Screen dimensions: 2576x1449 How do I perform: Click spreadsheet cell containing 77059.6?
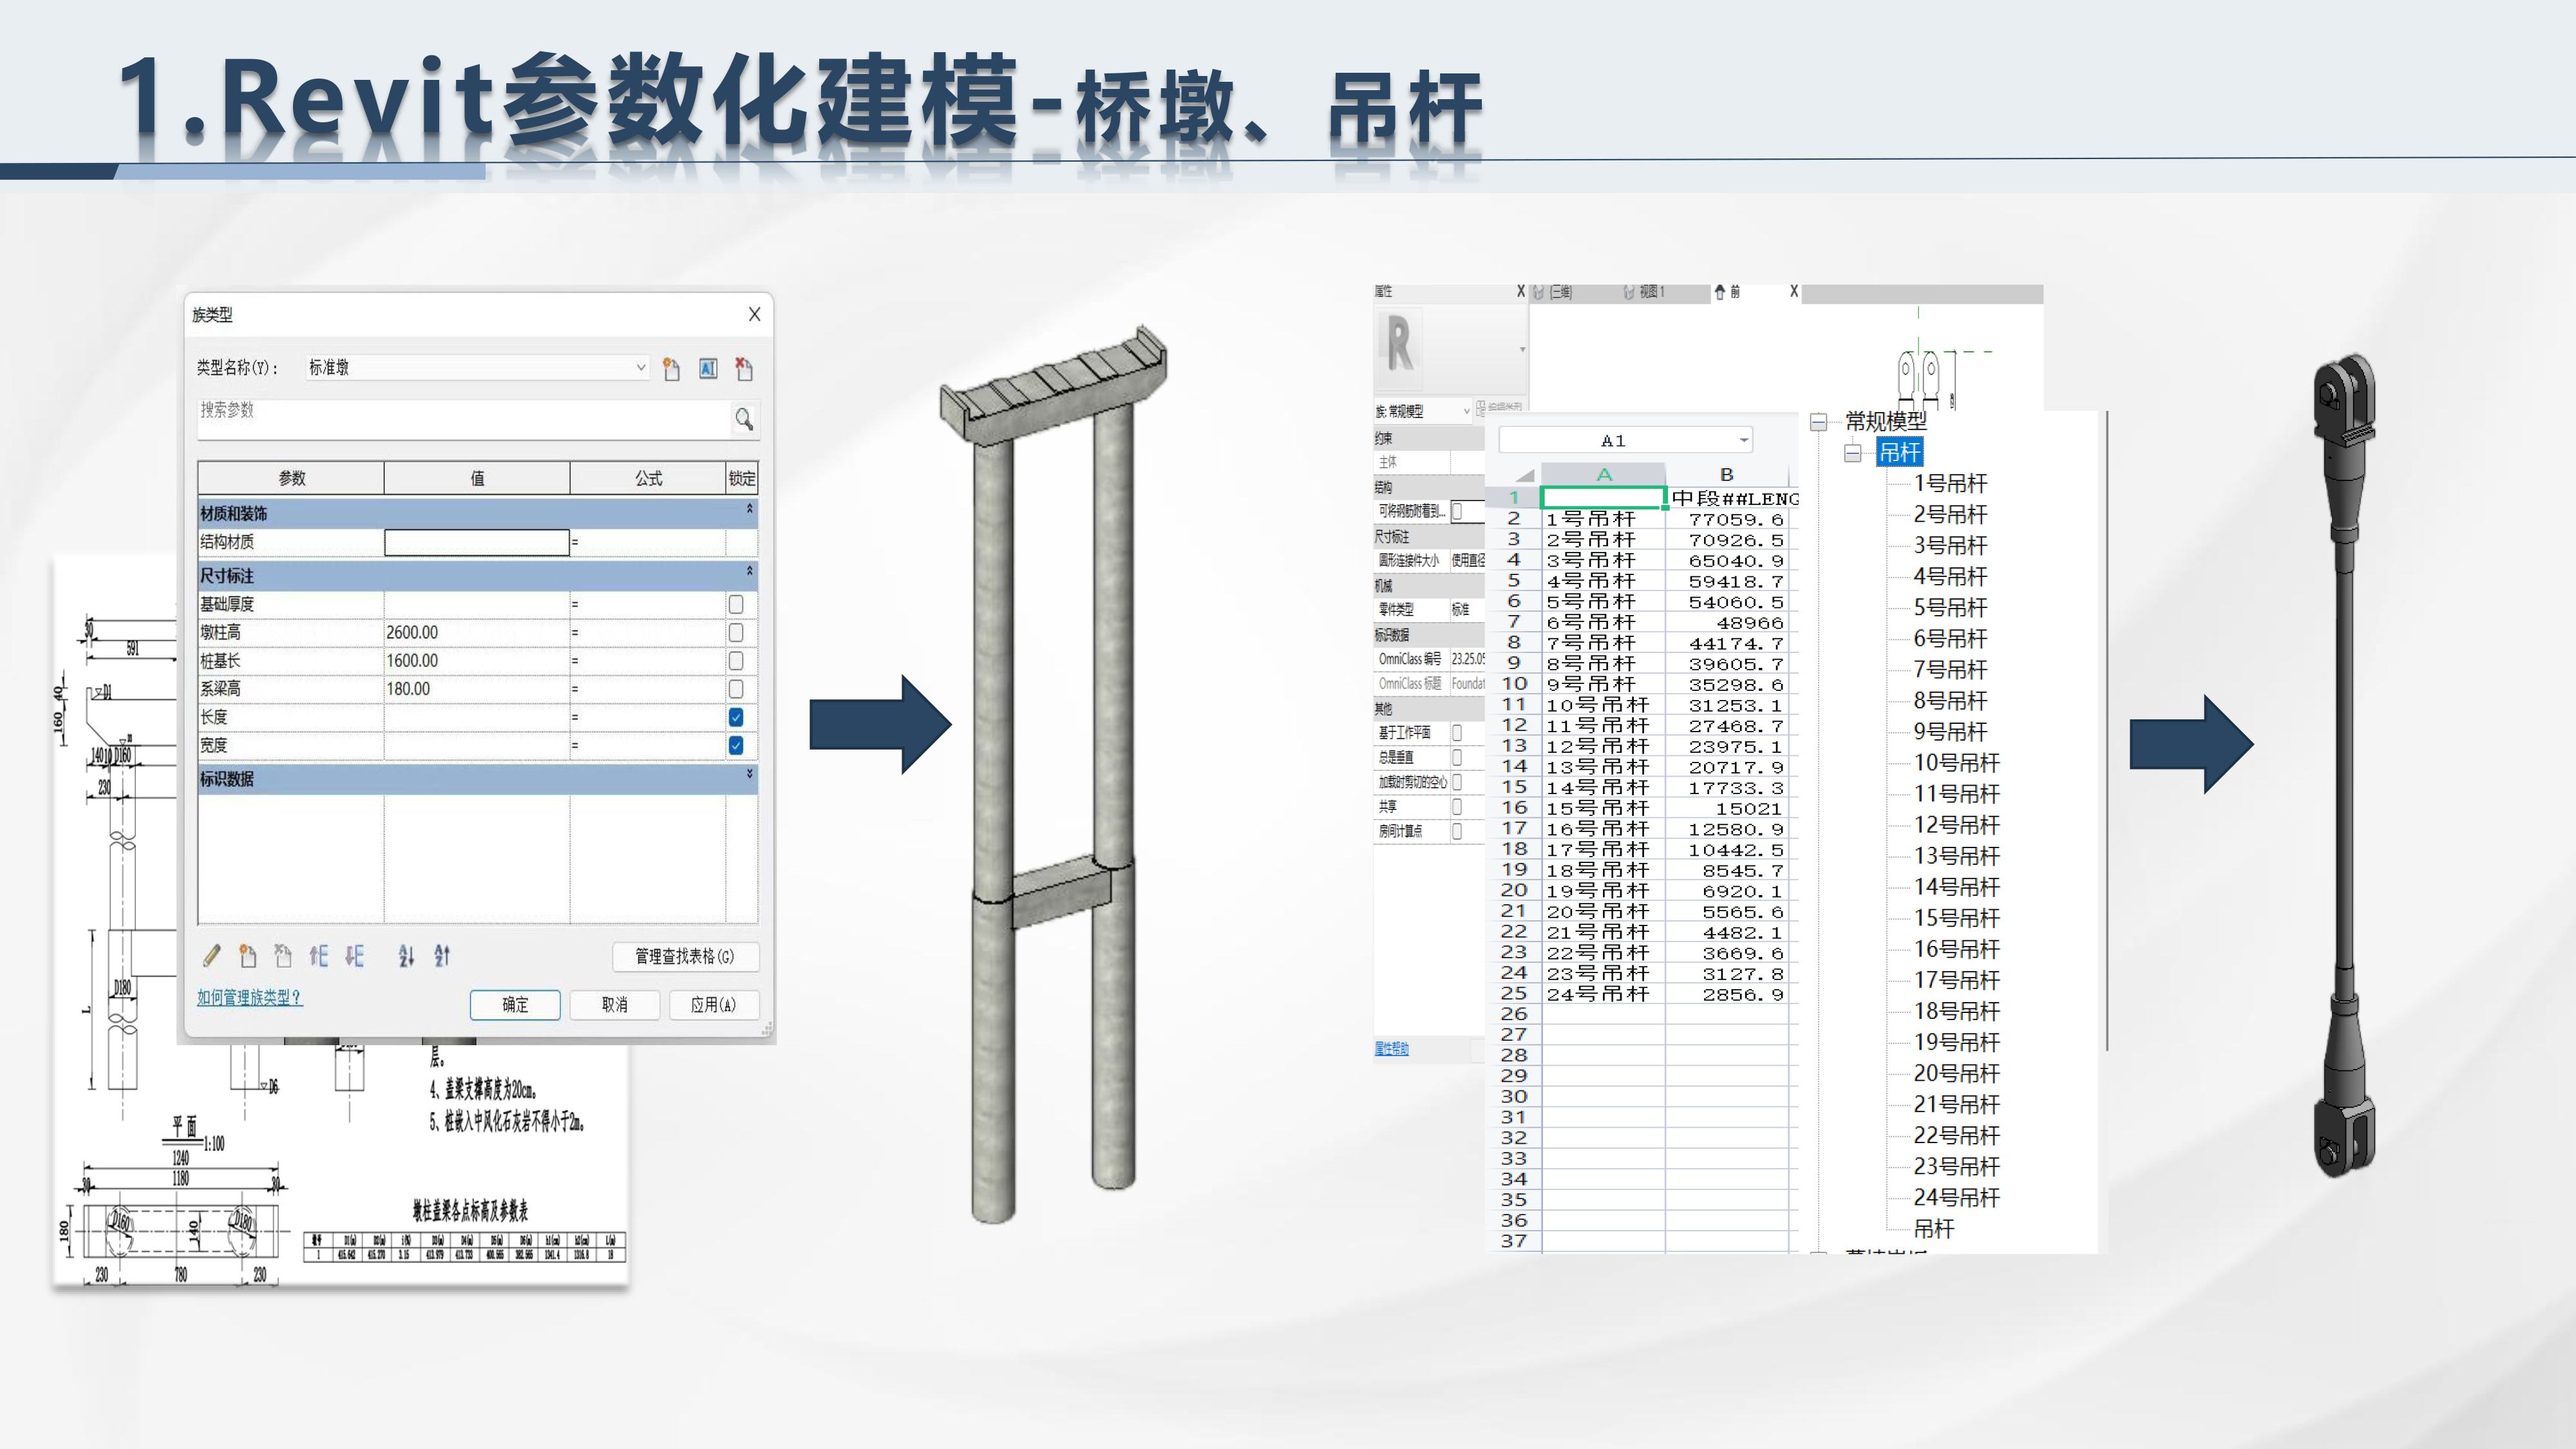point(1727,519)
